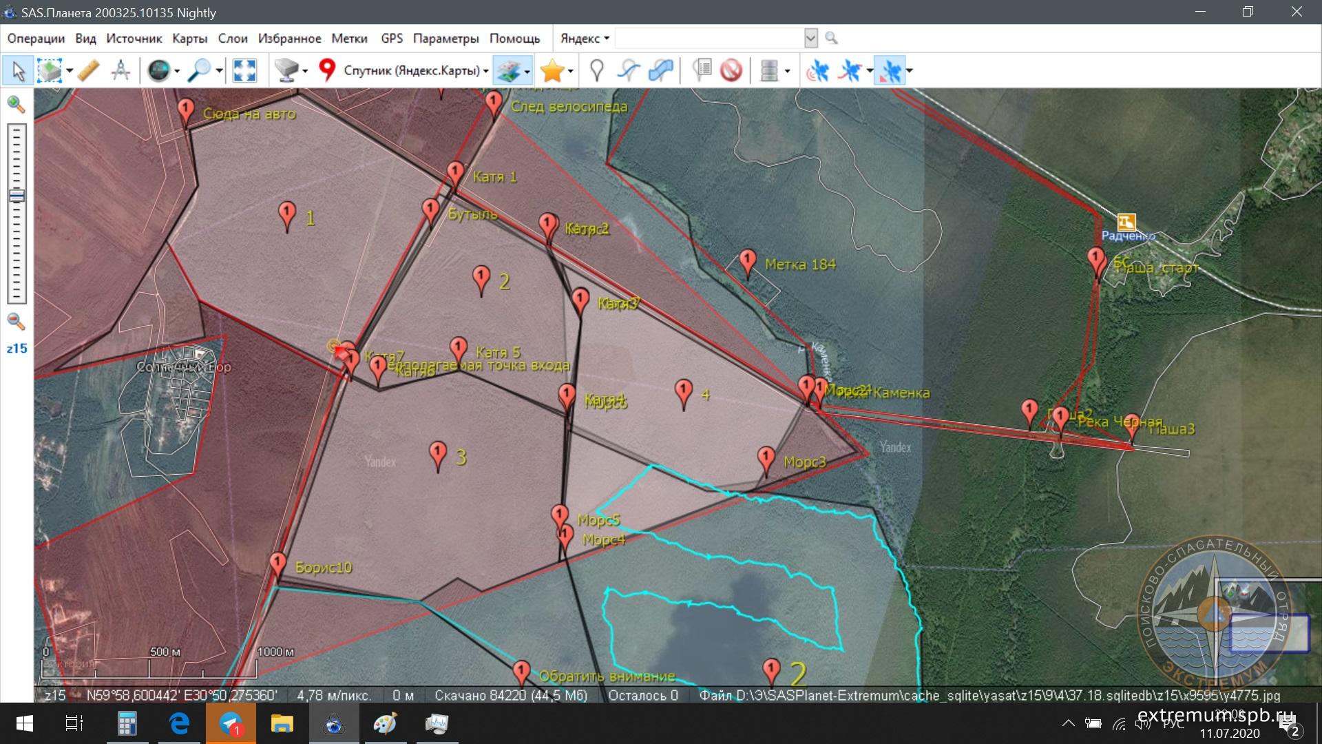Select the Метка 184 placemark pin
Screen dimensions: 1322x744
click(x=748, y=263)
